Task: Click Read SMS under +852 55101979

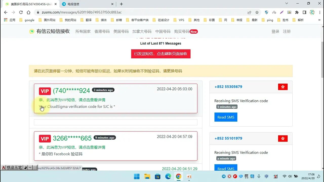Action: 226,167
